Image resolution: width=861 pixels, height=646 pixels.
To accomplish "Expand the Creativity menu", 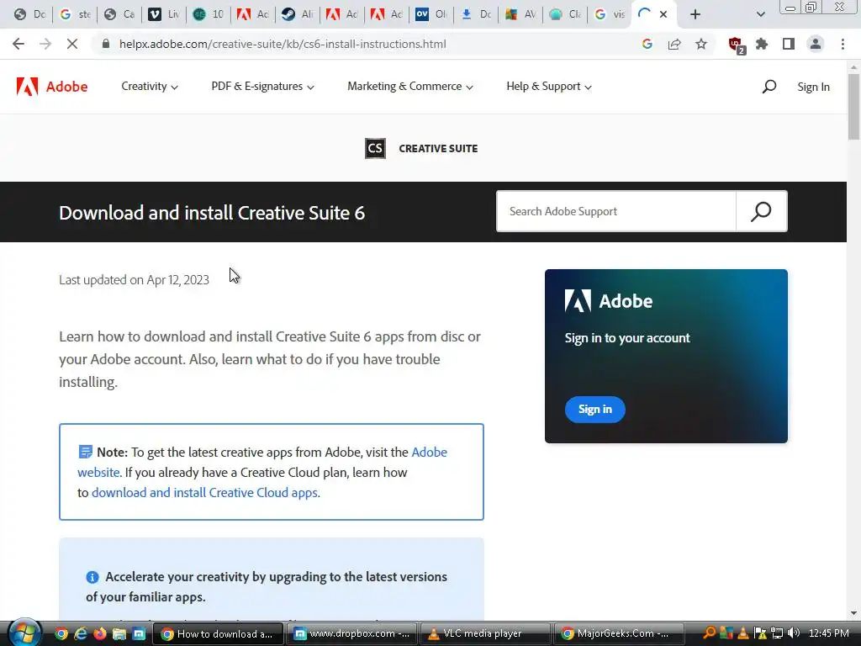I will point(150,87).
